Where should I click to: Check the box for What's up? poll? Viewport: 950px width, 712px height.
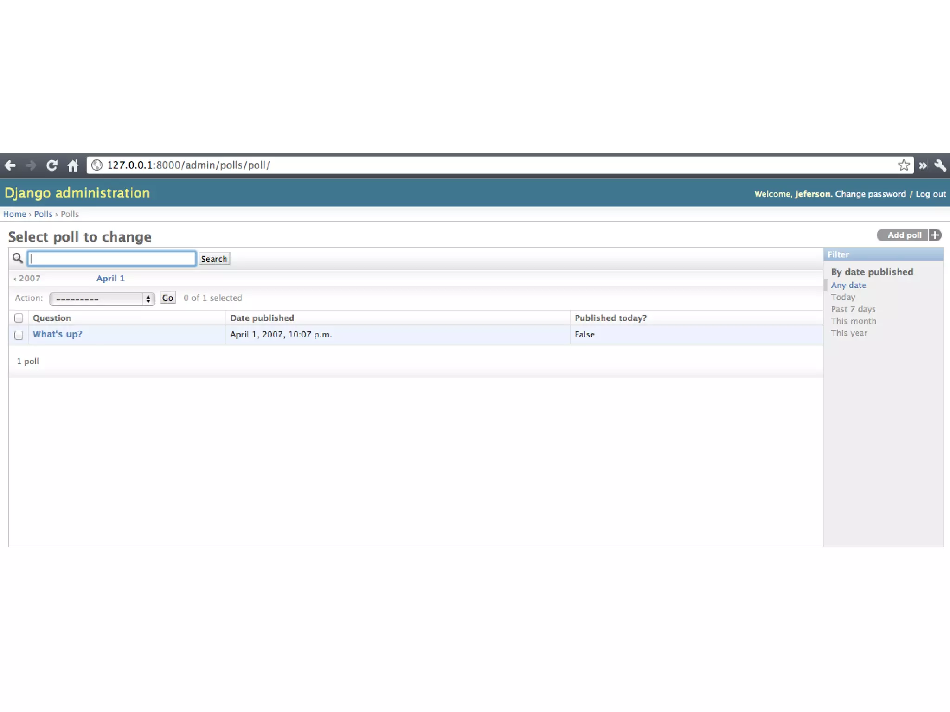click(19, 335)
